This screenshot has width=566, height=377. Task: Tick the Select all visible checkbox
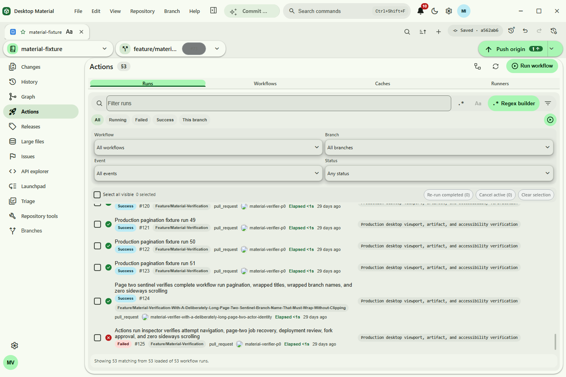point(97,195)
